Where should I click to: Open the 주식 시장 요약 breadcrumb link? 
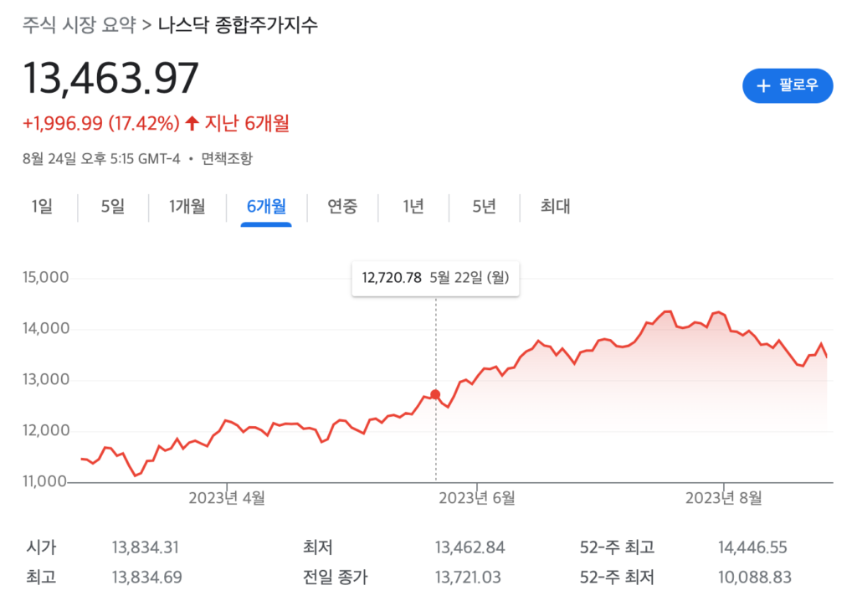point(79,25)
